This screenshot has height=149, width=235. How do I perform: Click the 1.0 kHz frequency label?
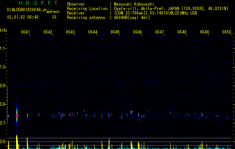[3, 67]
